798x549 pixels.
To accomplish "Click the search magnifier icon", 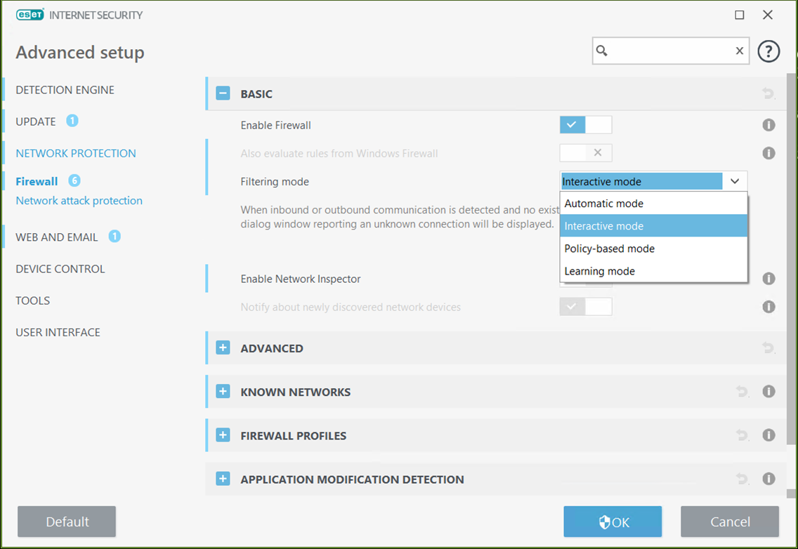I will [x=602, y=51].
